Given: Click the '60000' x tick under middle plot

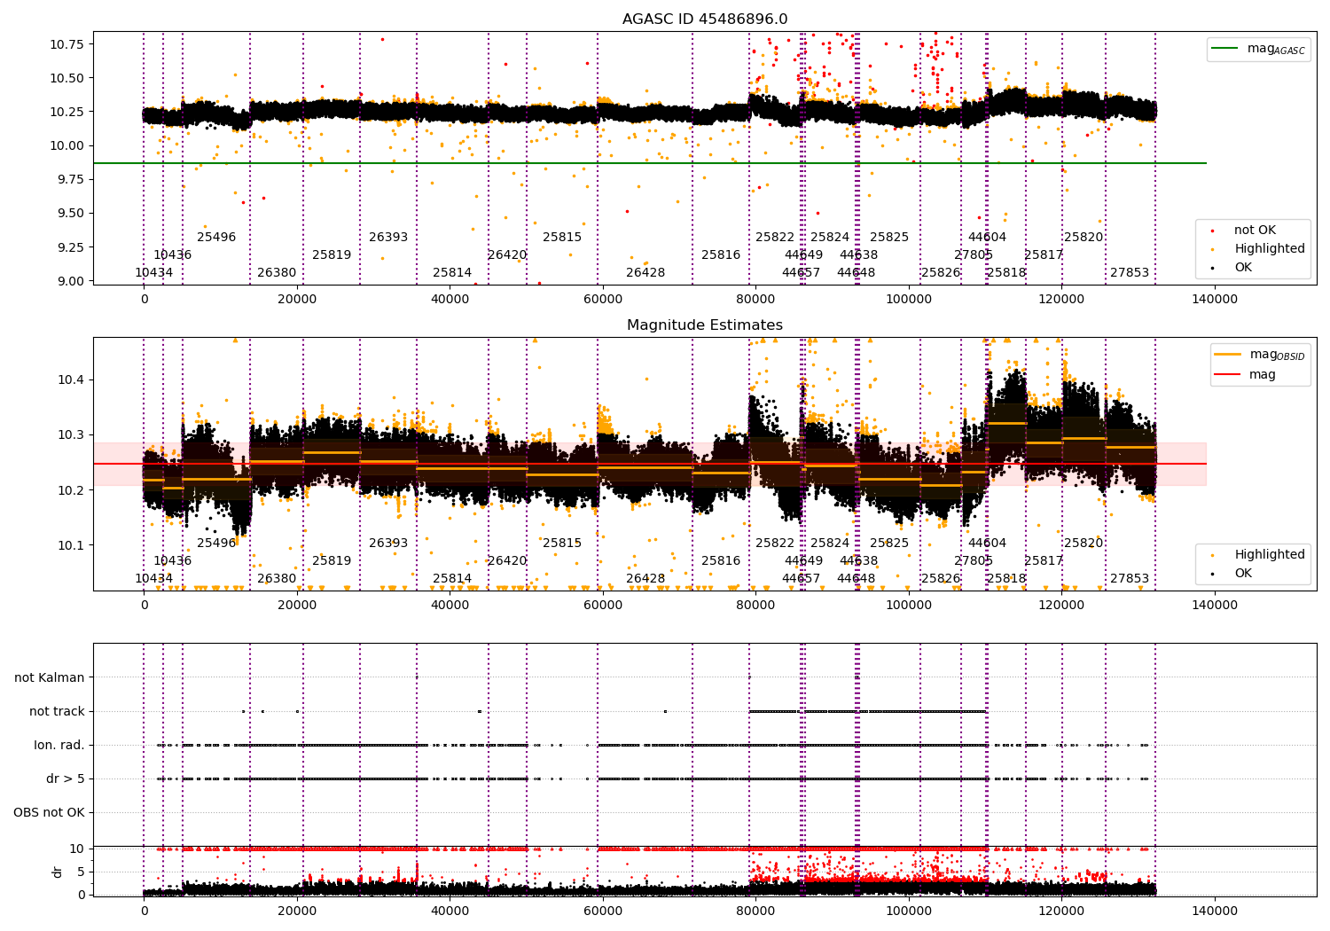Looking at the screenshot, I should (603, 606).
